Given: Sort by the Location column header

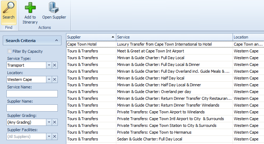Looking at the screenshot, I should [x=248, y=37].
